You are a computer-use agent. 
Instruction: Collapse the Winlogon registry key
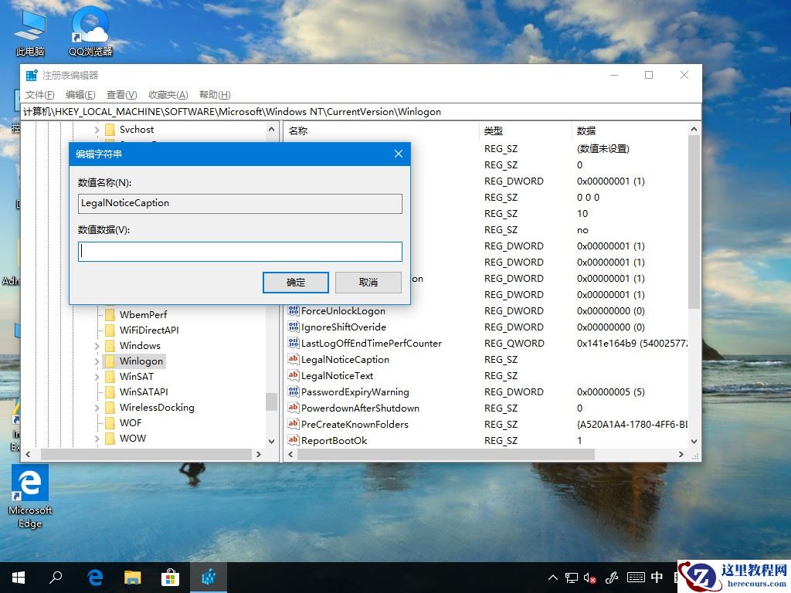[x=96, y=361]
